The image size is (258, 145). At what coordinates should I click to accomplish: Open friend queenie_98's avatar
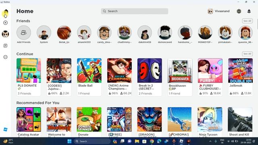[x=246, y=33]
